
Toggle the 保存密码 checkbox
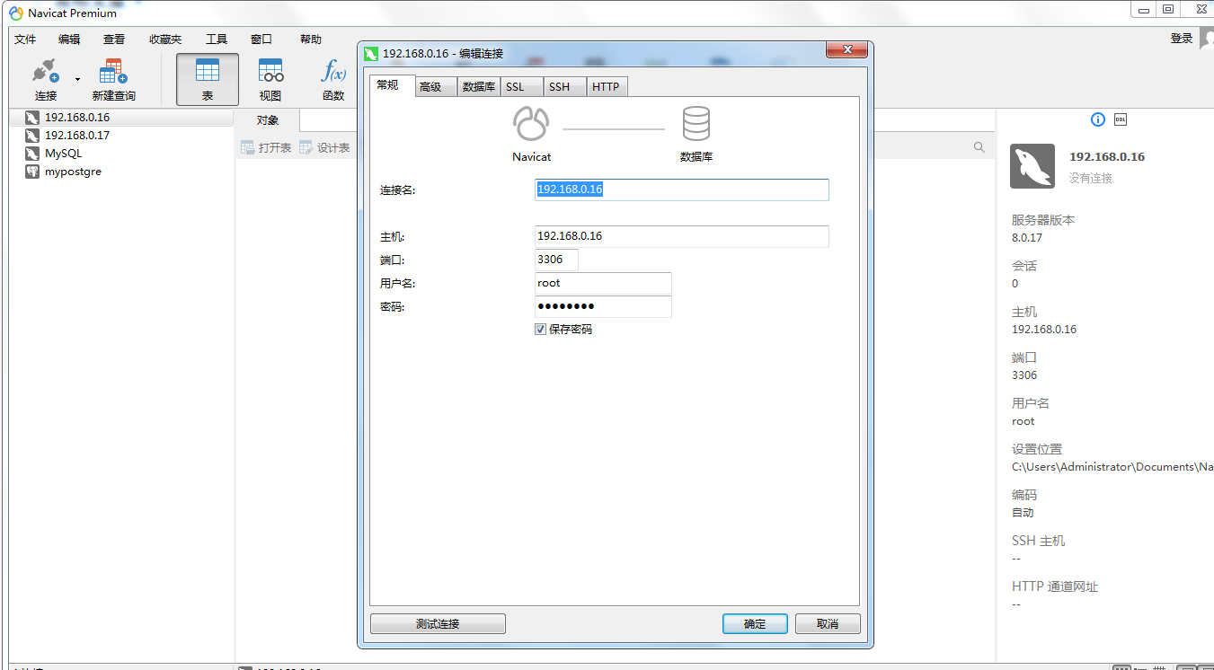coord(540,330)
